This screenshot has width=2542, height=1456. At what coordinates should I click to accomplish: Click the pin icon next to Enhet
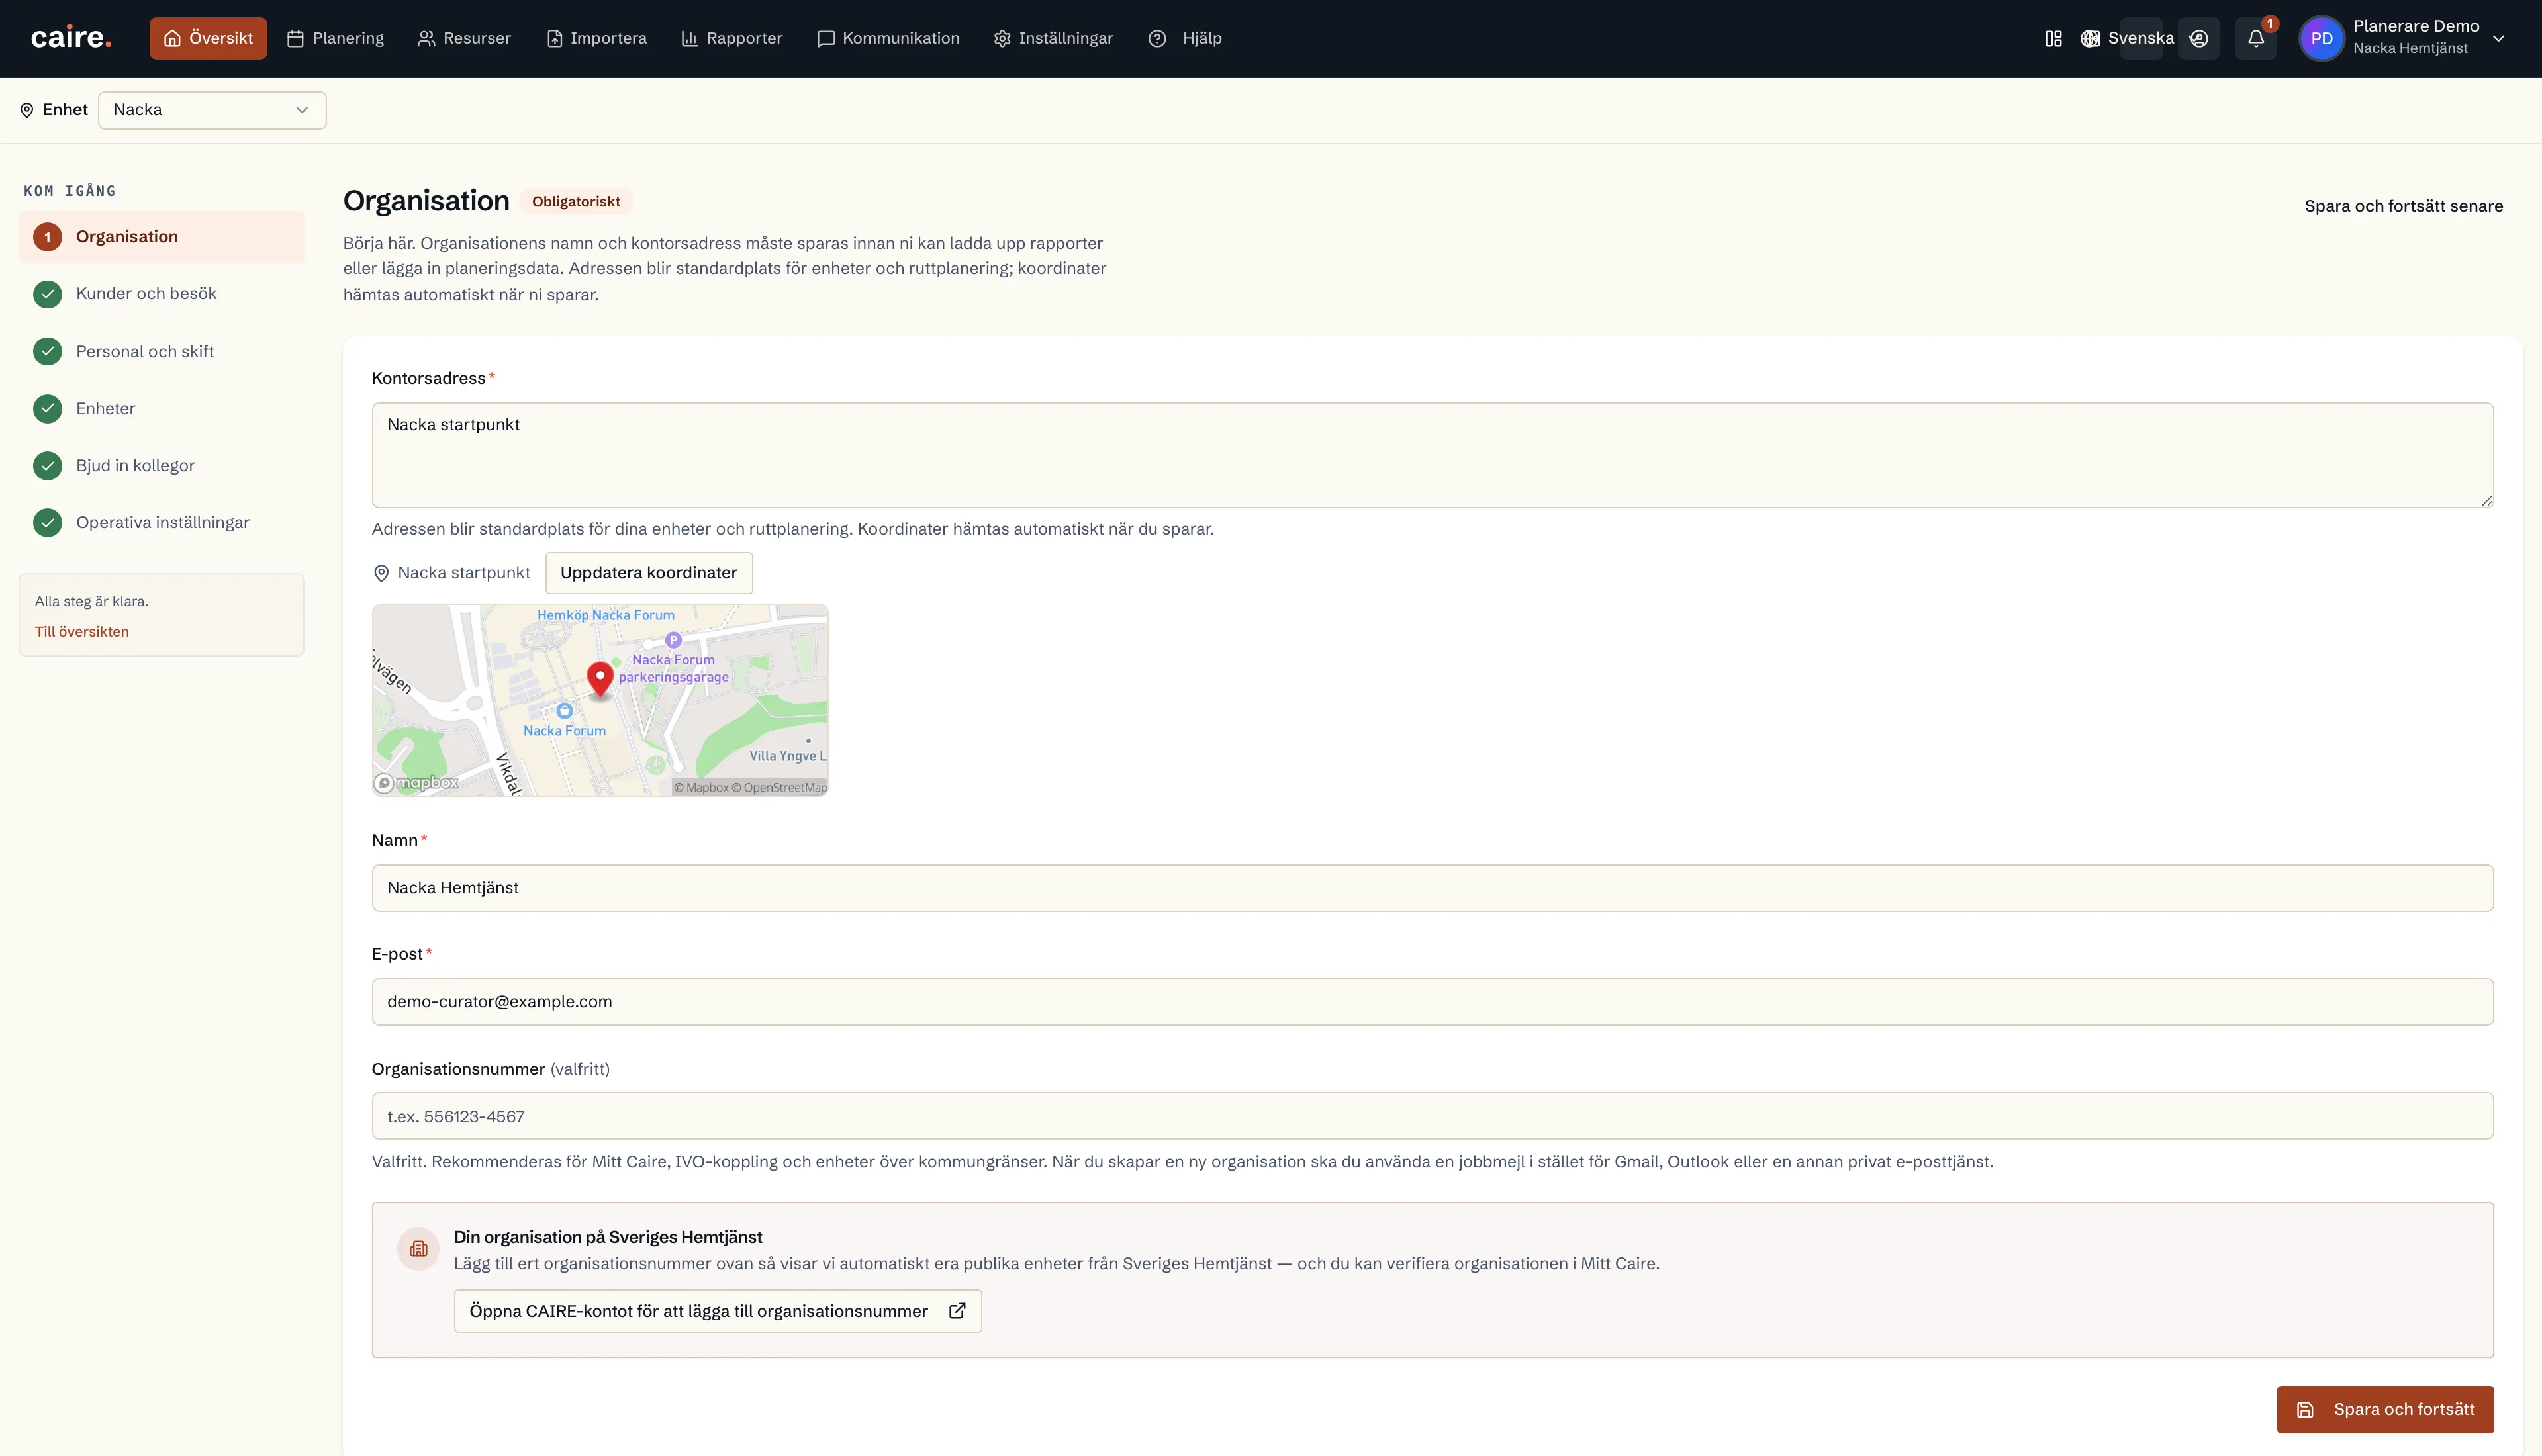tap(27, 110)
